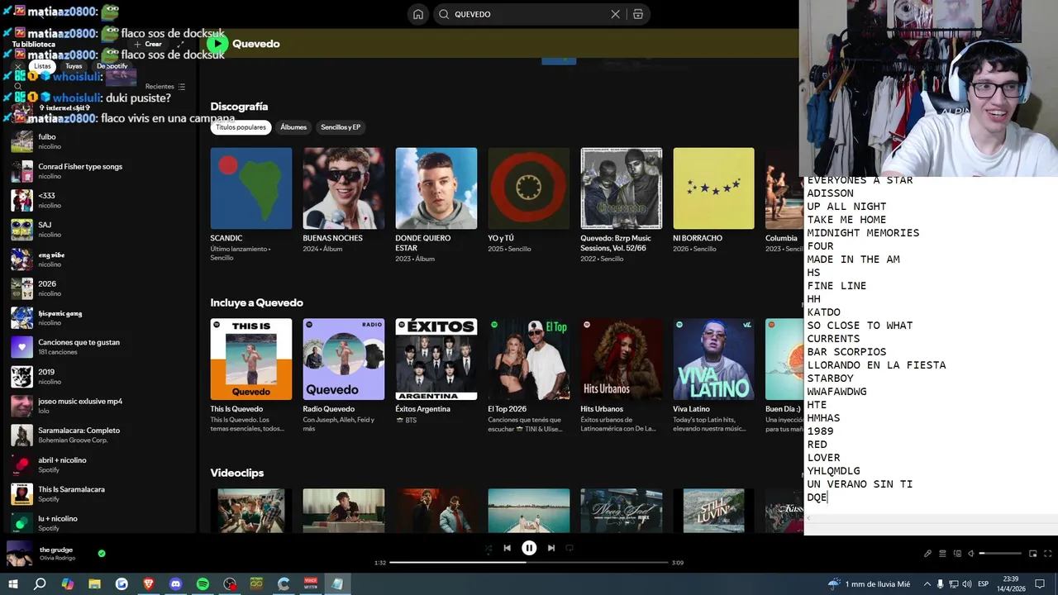Open the fulbo playlist in the library
1058x595 pixels.
[x=101, y=141]
